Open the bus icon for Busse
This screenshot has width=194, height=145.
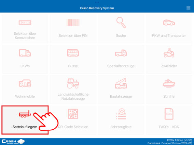(x=73, y=53)
